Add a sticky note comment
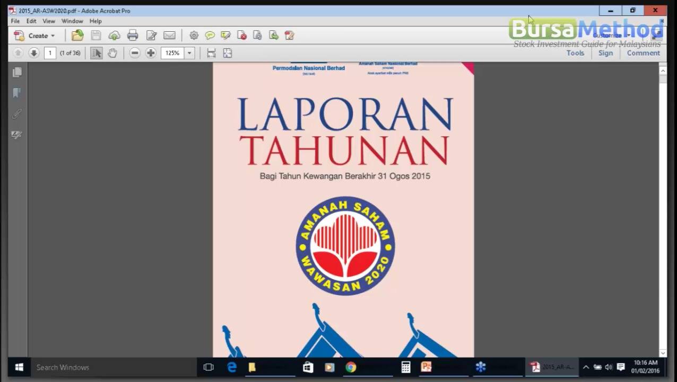 point(210,36)
